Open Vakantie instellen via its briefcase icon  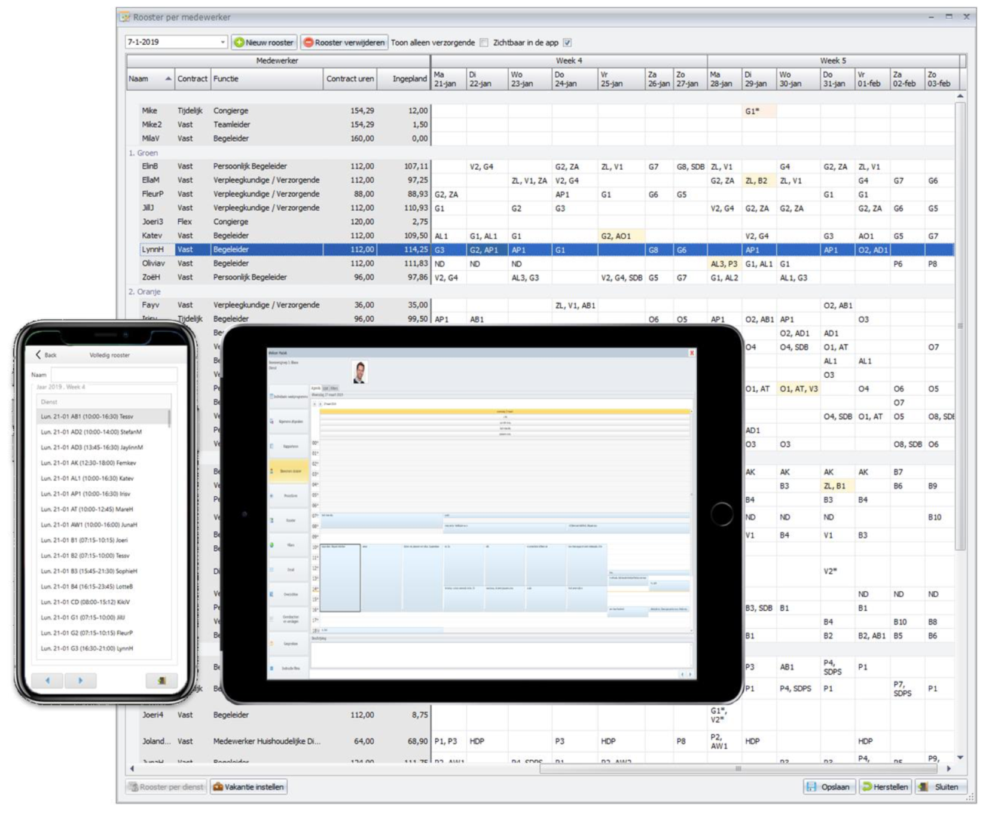(218, 787)
